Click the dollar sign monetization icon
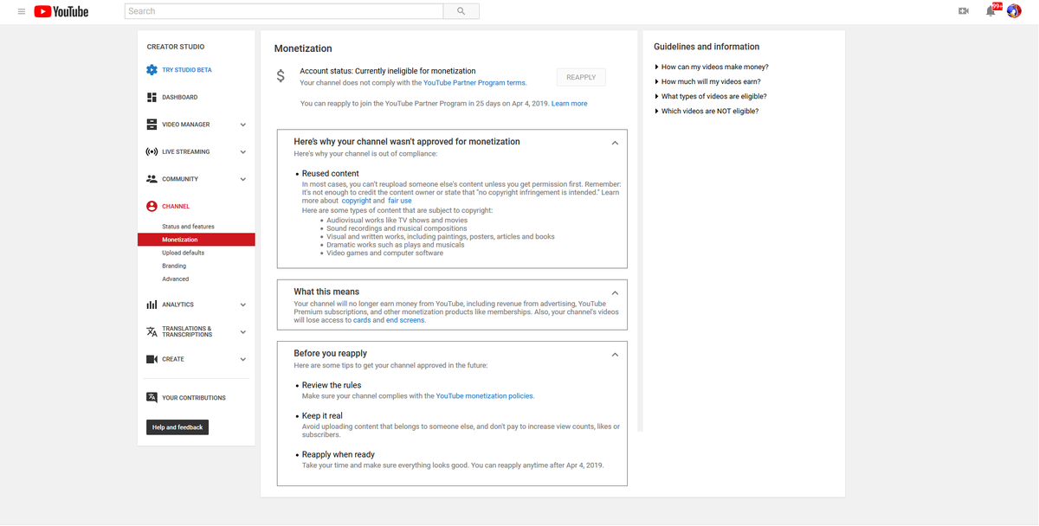The height and width of the screenshot is (526, 1039). [281, 76]
